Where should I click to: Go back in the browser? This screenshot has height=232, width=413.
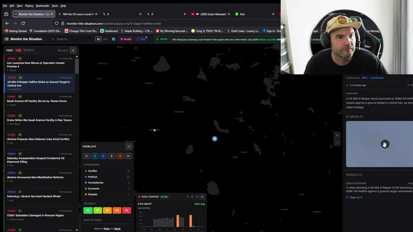7,23
